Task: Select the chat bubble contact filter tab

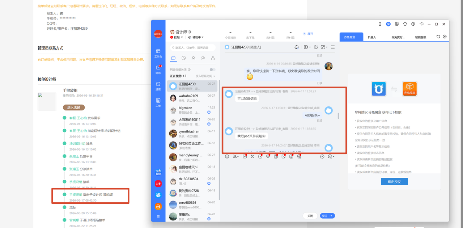Action: coord(173,58)
